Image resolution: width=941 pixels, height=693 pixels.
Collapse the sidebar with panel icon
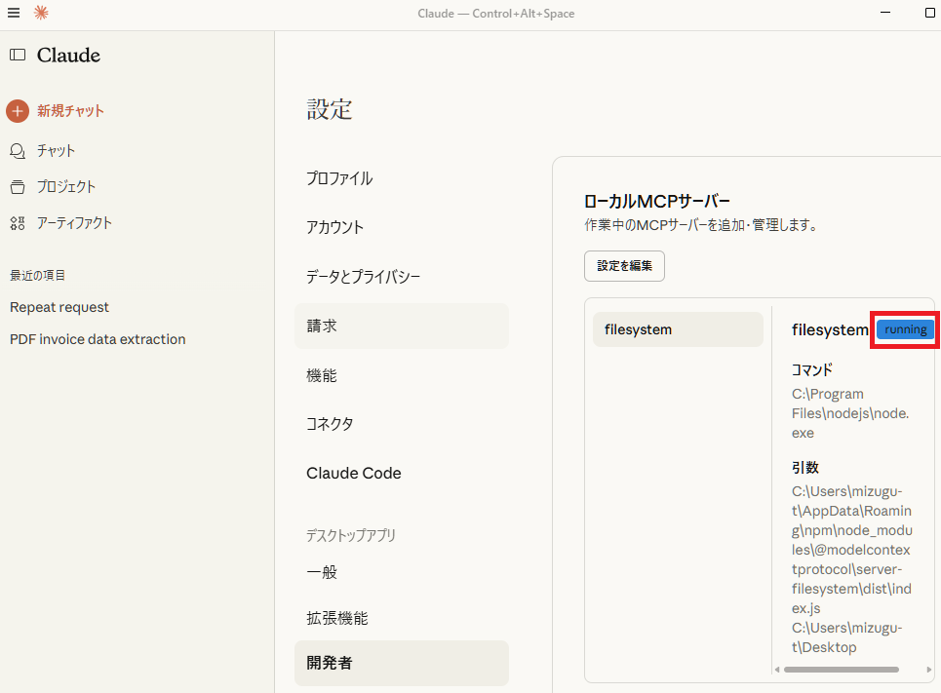point(18,55)
